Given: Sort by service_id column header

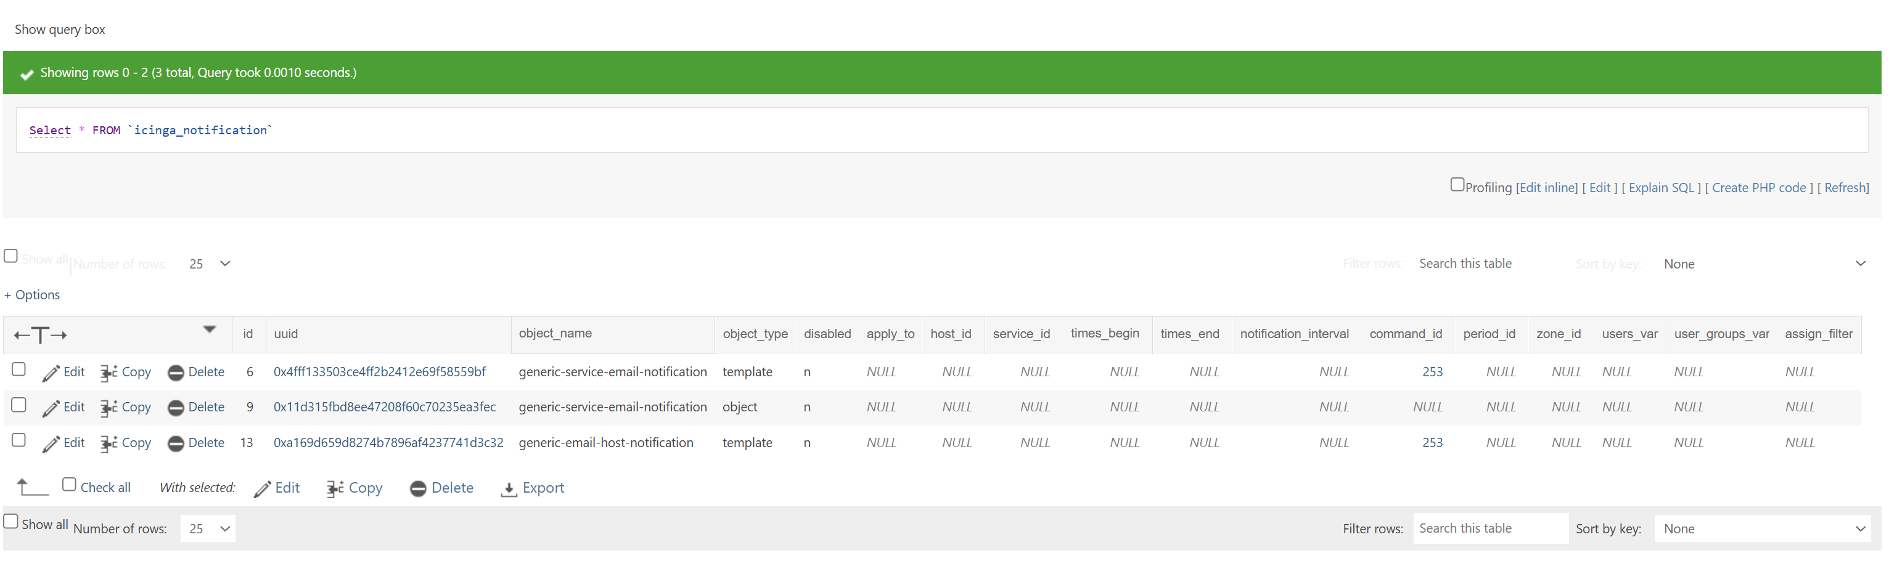Looking at the screenshot, I should [x=1022, y=334].
